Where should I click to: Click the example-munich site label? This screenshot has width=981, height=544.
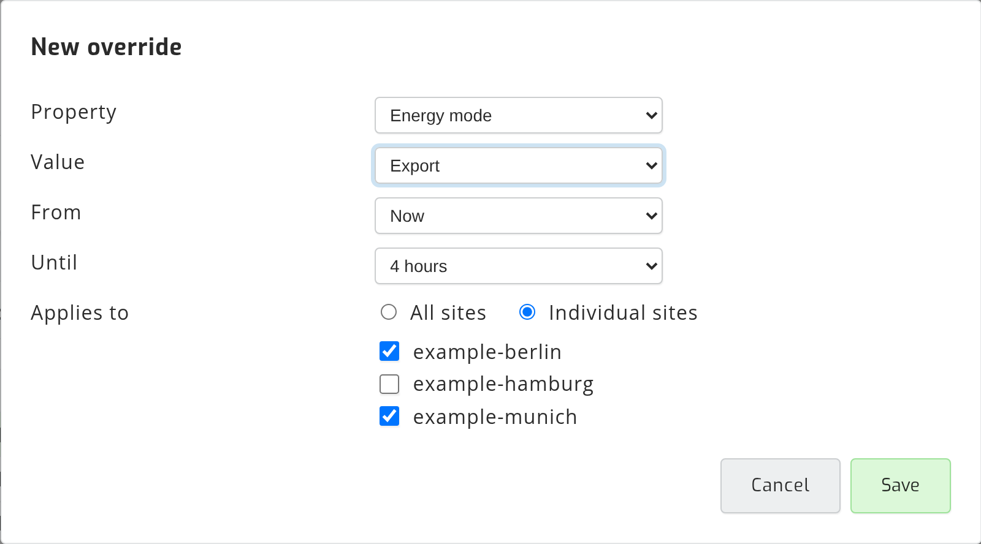pos(495,417)
